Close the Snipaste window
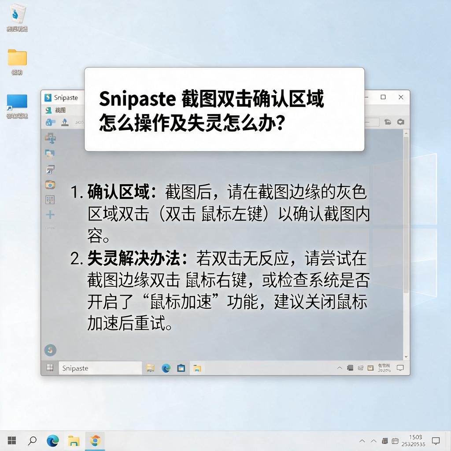The image size is (451, 451). [401, 97]
